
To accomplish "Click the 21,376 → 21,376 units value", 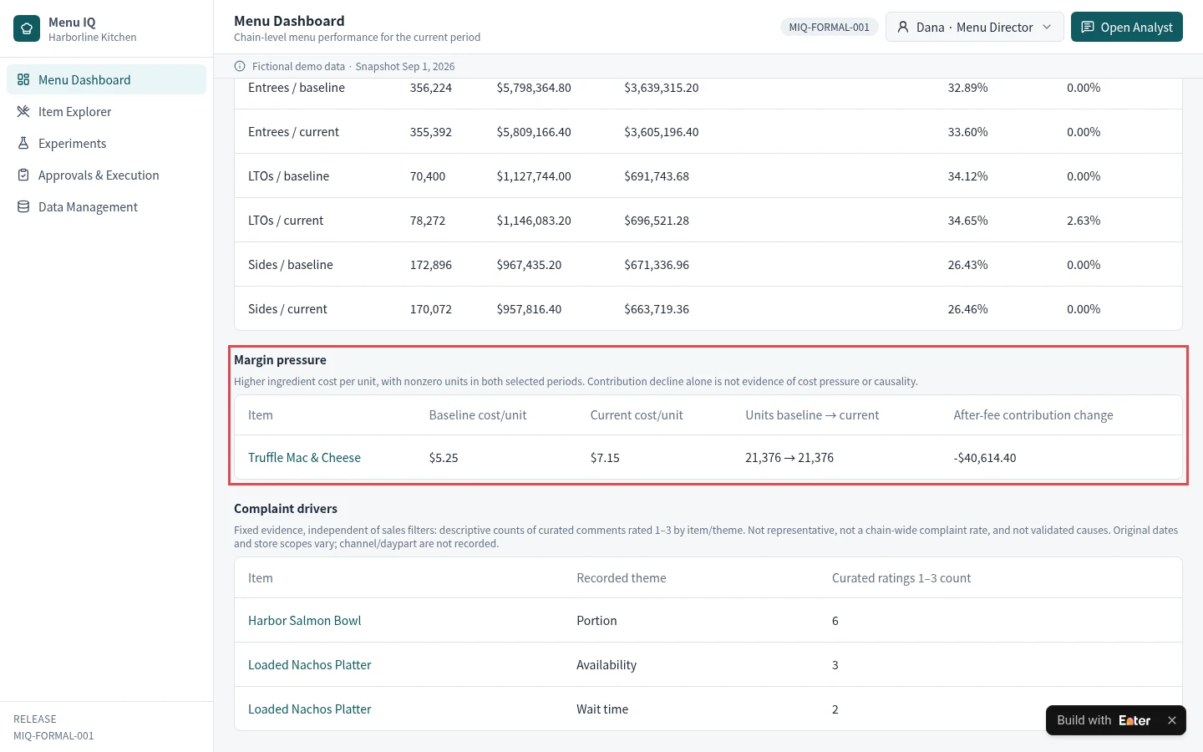I will click(x=789, y=458).
